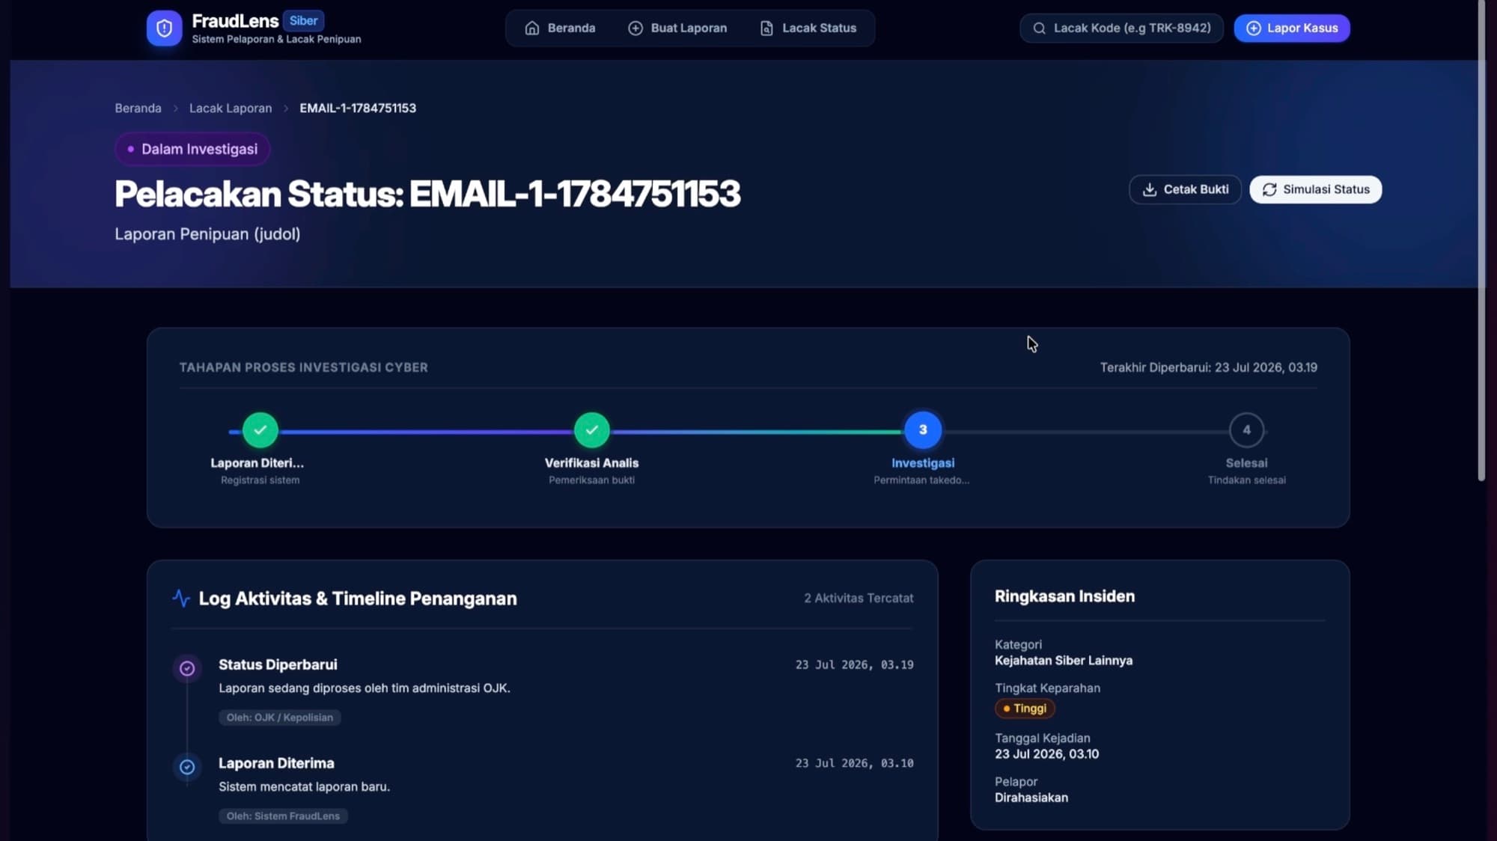Click the Cetak Bukti button
Screen dimensions: 1497x841
[1185, 190]
